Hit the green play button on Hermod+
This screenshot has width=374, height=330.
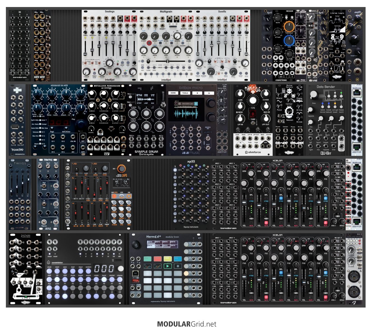[x=168, y=266]
